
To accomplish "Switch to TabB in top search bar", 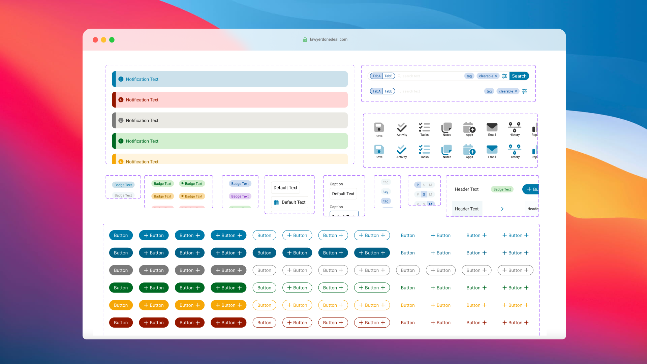I will (389, 76).
